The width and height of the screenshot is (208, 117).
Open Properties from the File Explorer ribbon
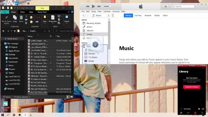pos(53,17)
